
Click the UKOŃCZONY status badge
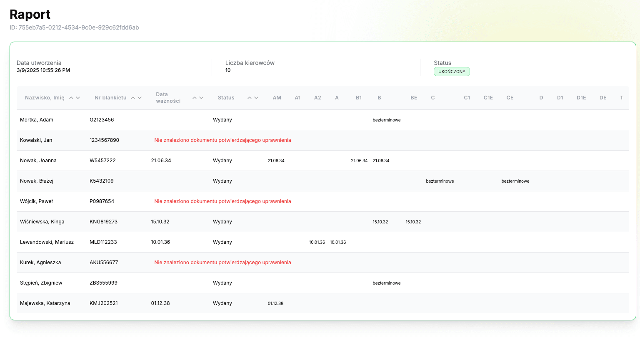pyautogui.click(x=452, y=72)
